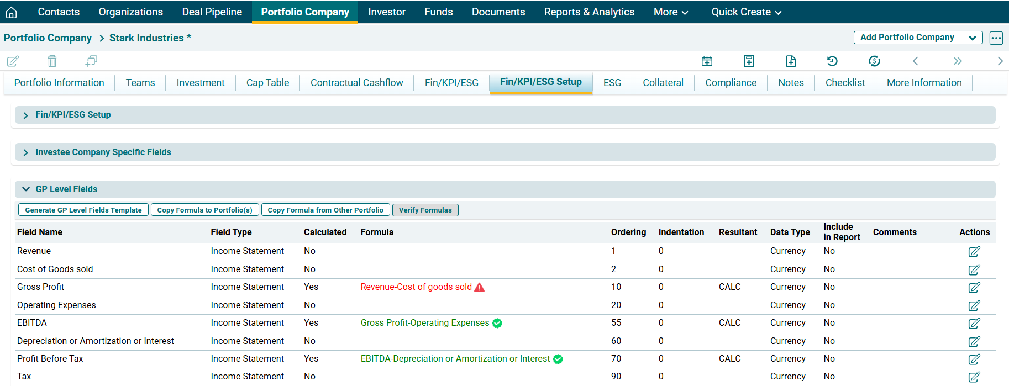Click the history clock icon

click(832, 61)
